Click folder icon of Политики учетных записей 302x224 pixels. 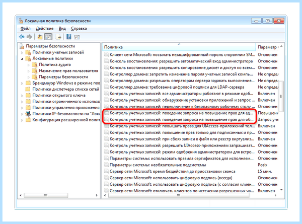pos(28,52)
